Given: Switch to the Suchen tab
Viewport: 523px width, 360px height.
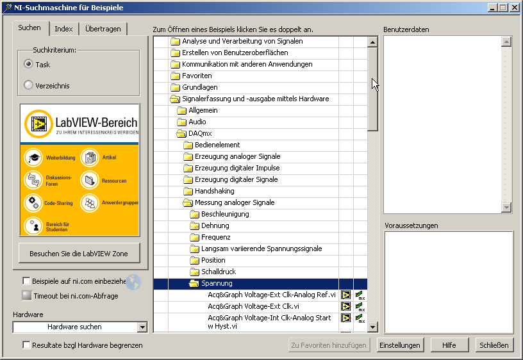Looking at the screenshot, I should point(29,28).
